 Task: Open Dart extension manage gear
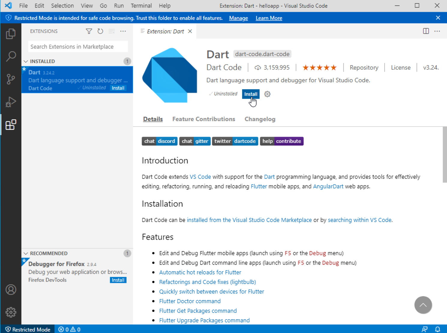tap(267, 94)
